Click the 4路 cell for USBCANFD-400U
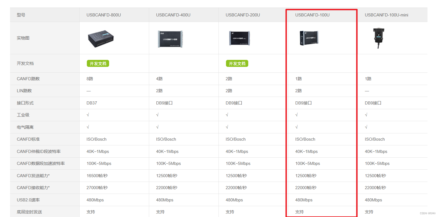 [x=159, y=79]
